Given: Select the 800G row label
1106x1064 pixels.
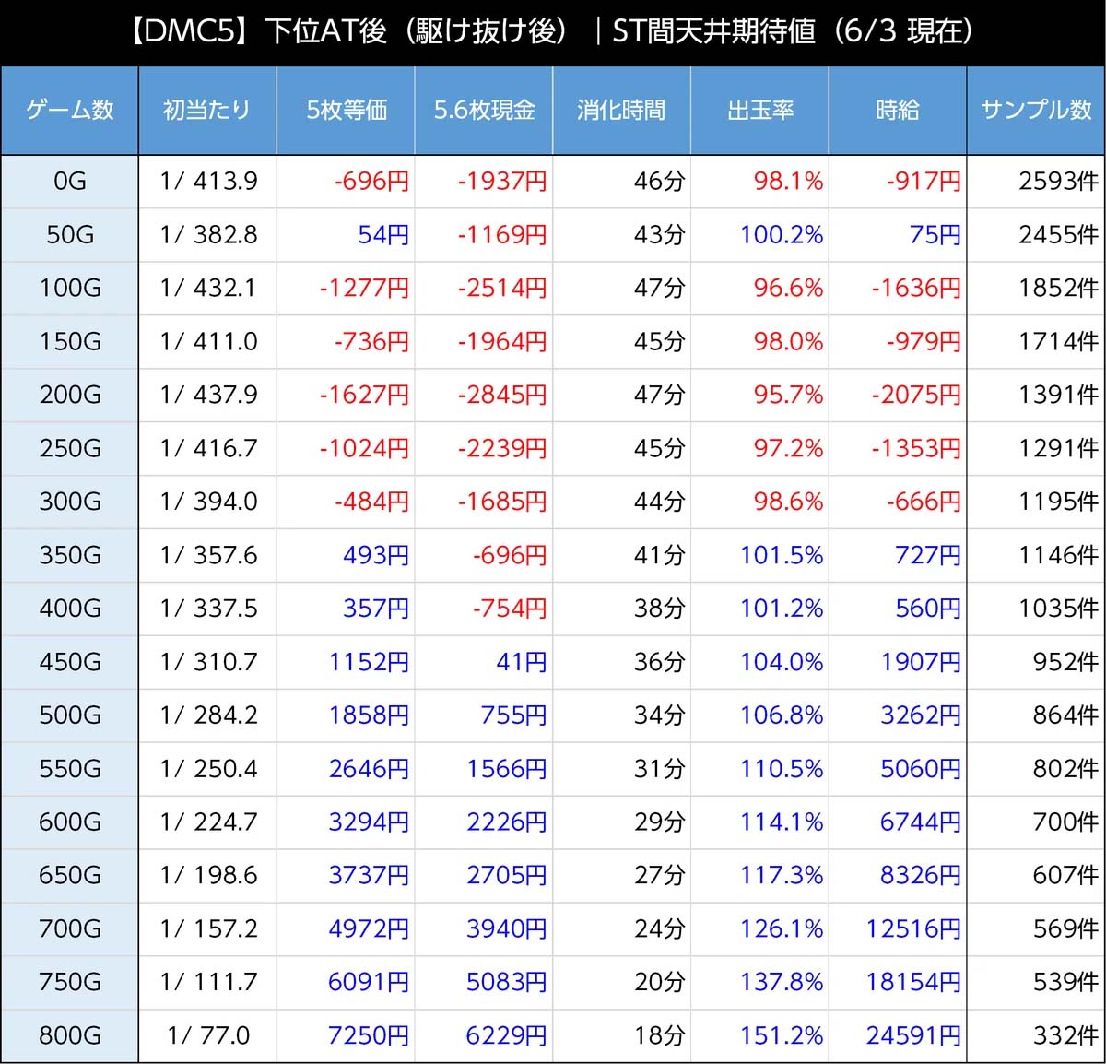Looking at the screenshot, I should click(70, 1035).
